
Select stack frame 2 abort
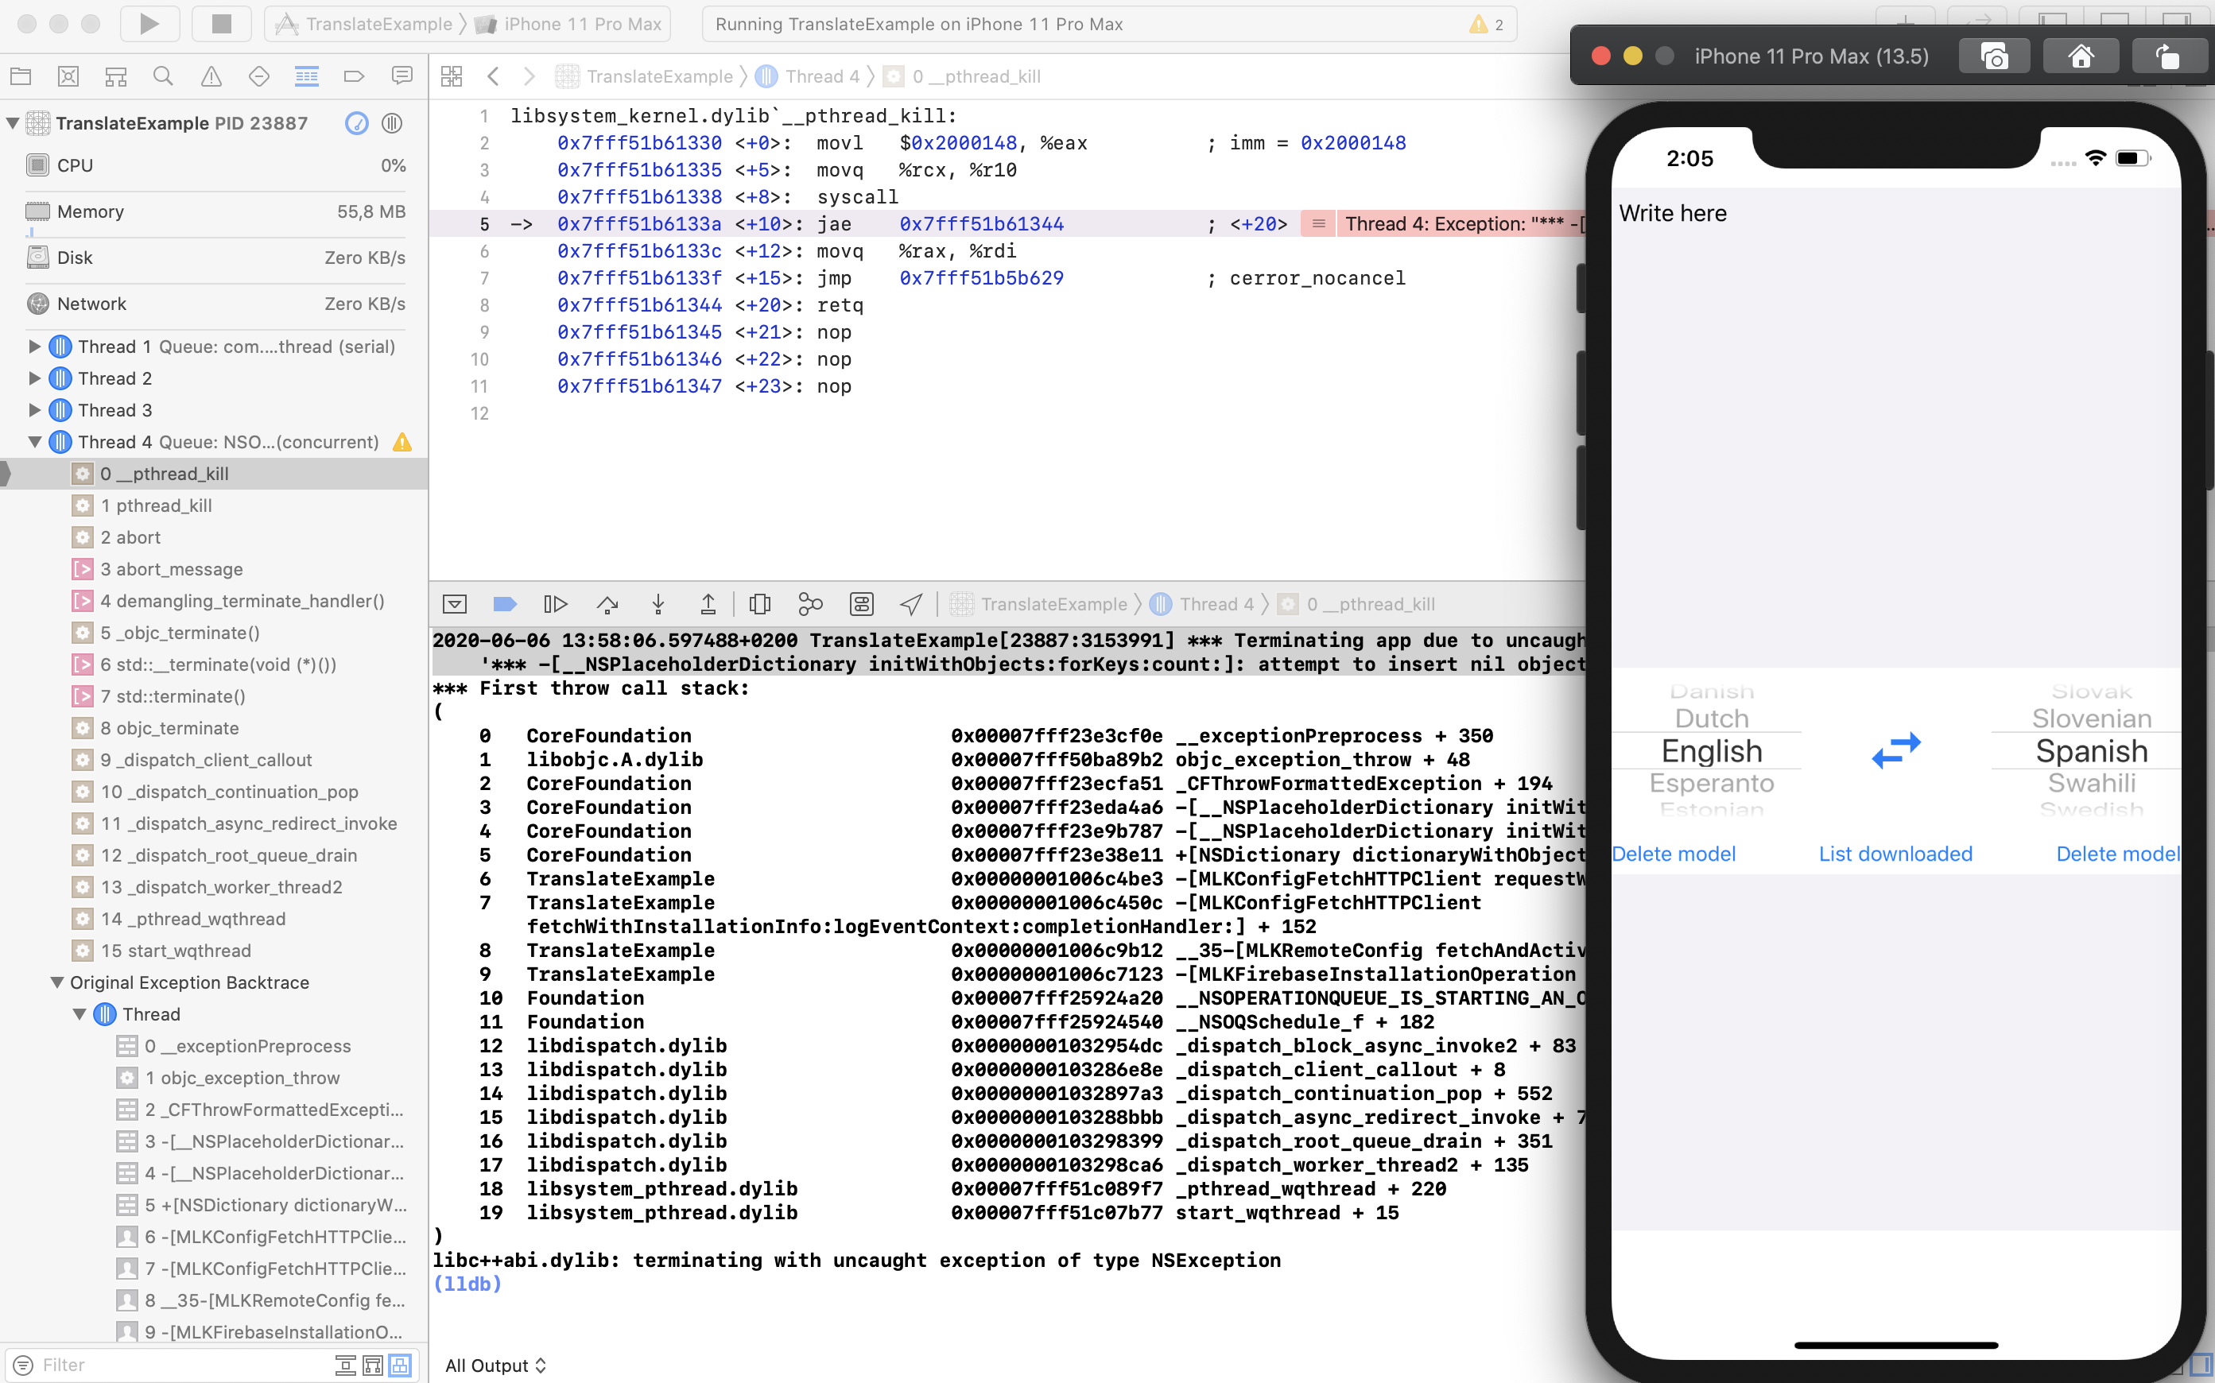(214, 538)
